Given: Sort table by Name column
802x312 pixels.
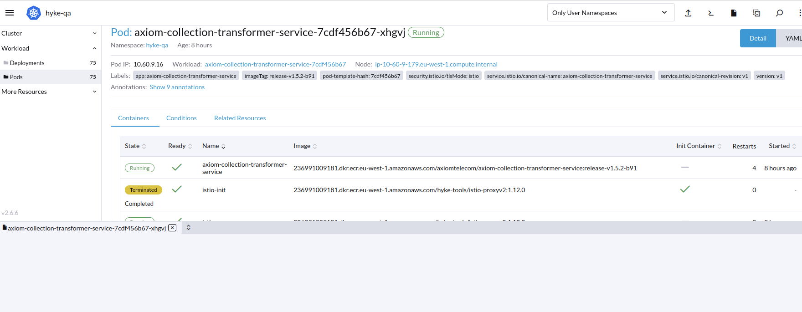Looking at the screenshot, I should click(214, 146).
